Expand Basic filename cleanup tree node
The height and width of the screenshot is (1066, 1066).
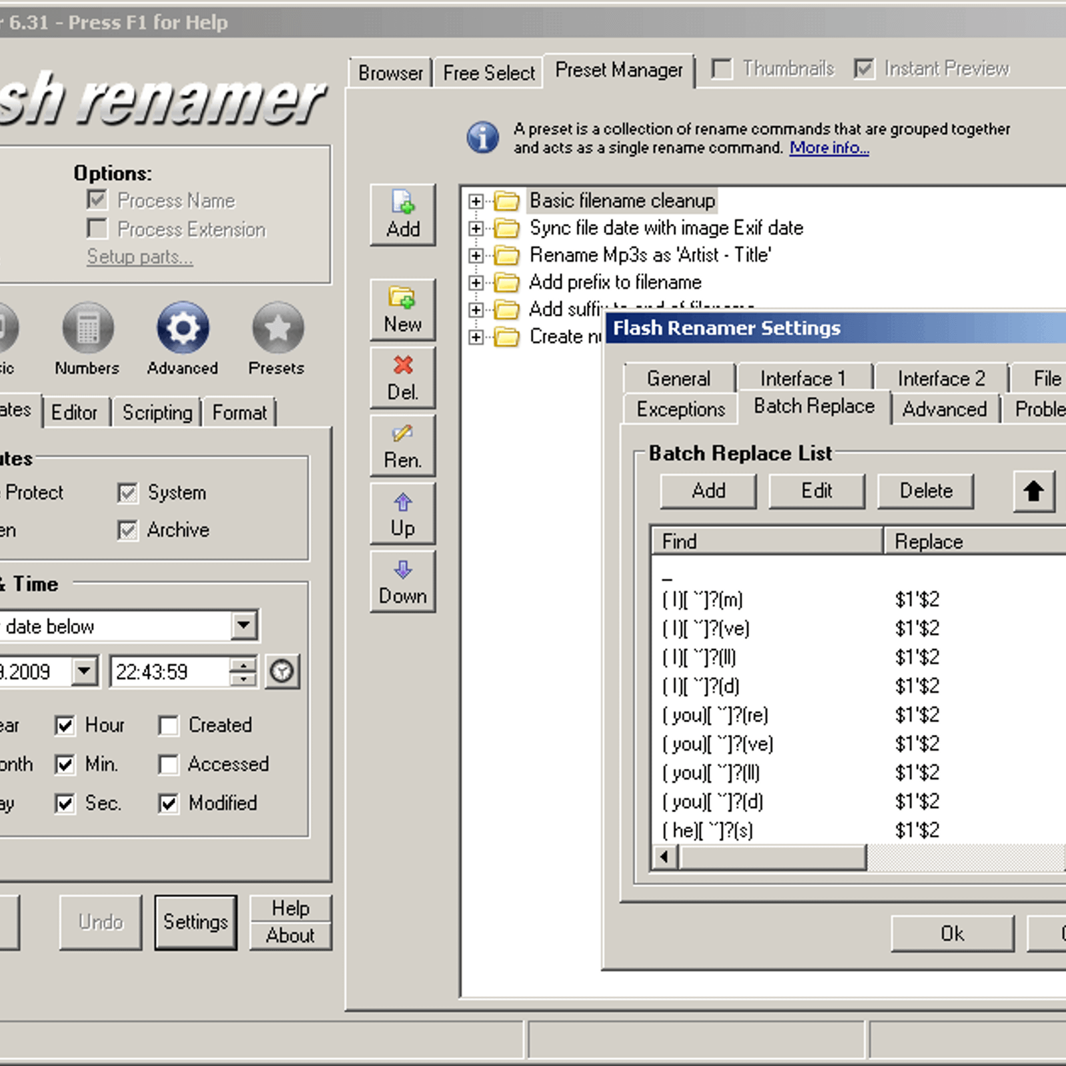[476, 201]
